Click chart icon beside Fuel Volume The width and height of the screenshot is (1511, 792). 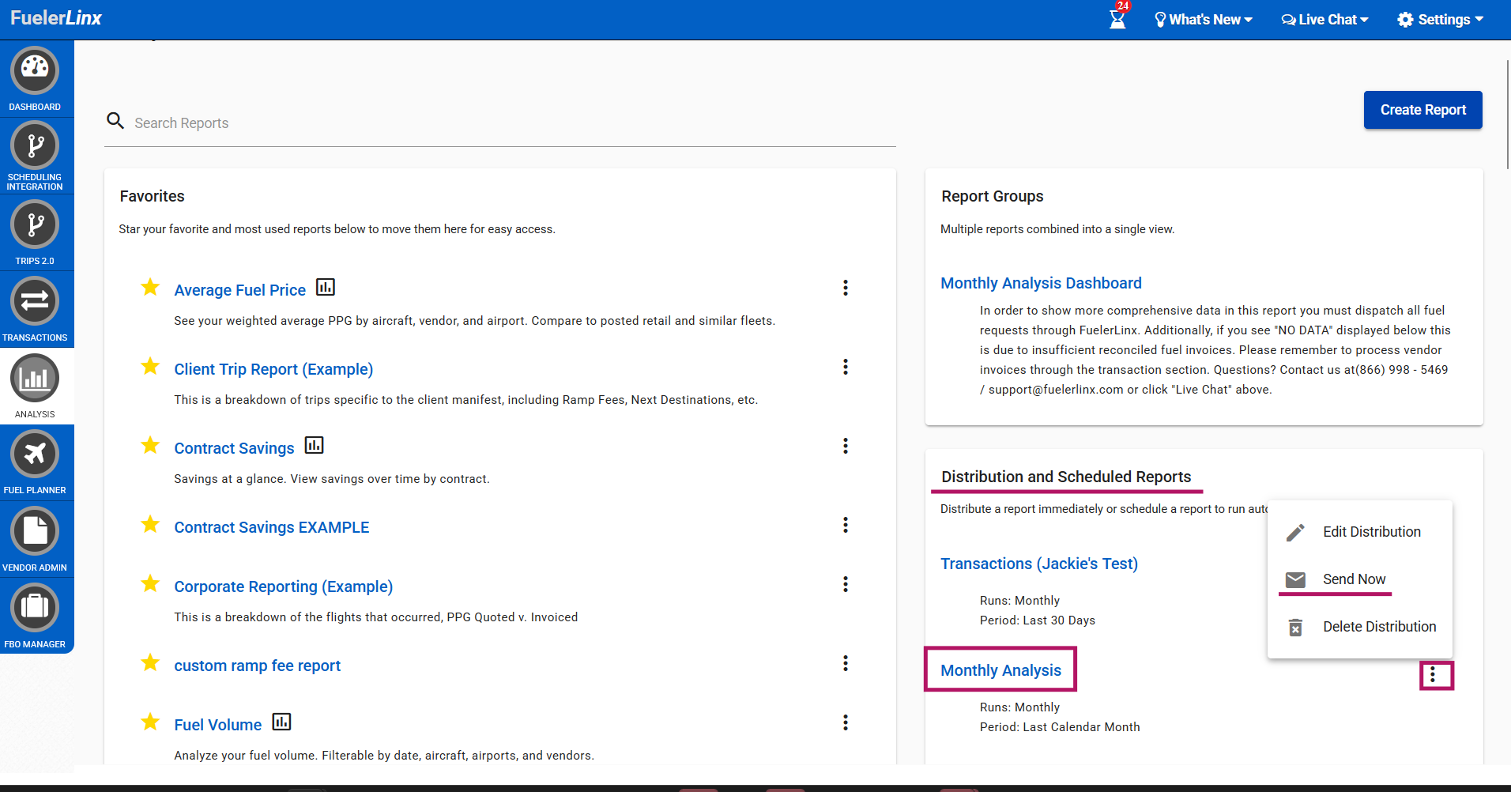(x=281, y=722)
